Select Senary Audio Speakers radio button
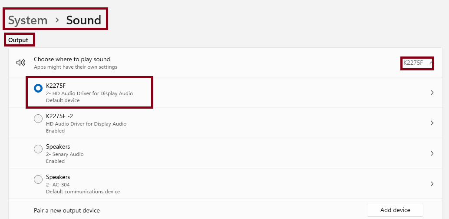449x219 pixels. coord(38,149)
